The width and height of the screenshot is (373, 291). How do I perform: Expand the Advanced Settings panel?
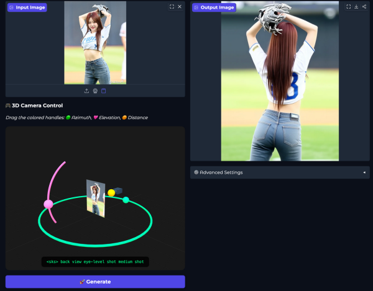pos(280,172)
